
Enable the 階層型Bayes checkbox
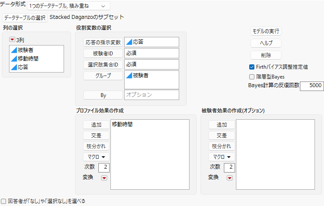(x=252, y=77)
